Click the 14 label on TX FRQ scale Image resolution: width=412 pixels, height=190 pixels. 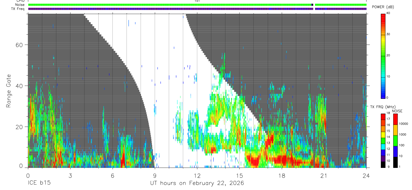pos(389,137)
